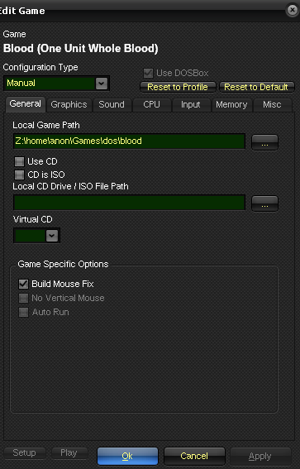This screenshot has width=300, height=469.
Task: Close the Edit Game dialog
Action: 292,10
